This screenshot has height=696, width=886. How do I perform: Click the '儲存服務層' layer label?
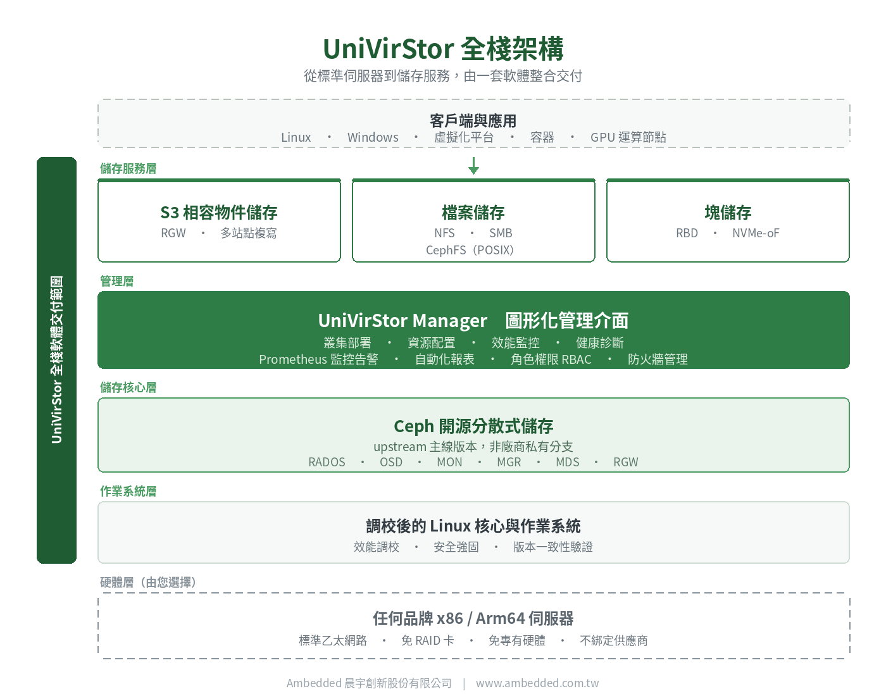pyautogui.click(x=128, y=168)
